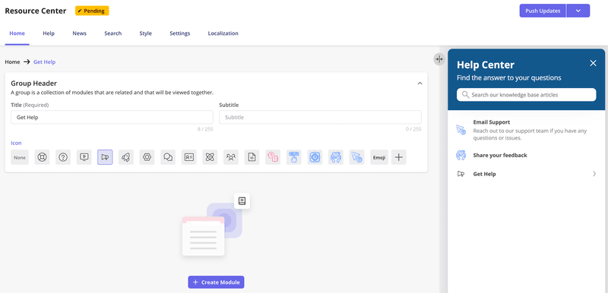Open the Get Help group in preview
Viewport: 608px width, 293px height.
(526, 174)
